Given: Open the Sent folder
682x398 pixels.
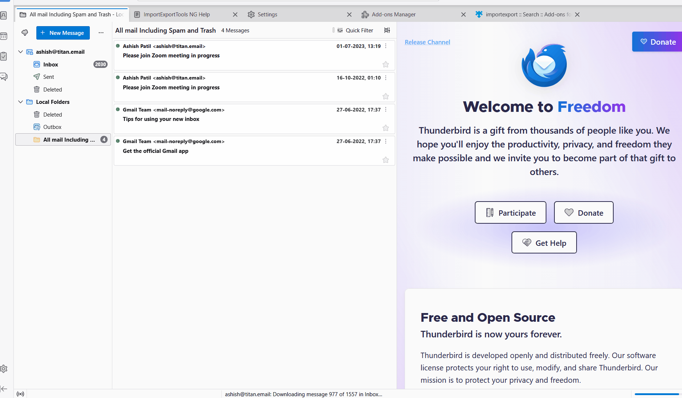Looking at the screenshot, I should coord(63,77).
